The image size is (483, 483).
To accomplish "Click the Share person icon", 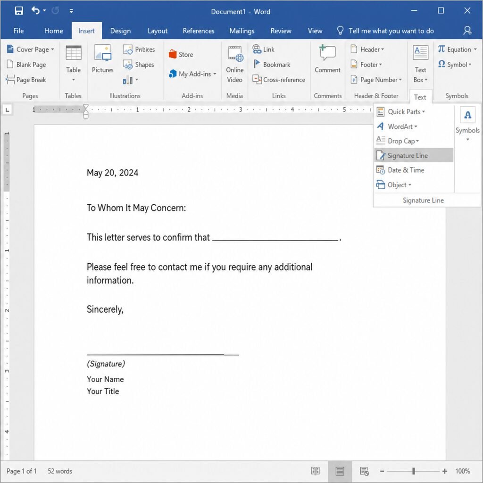I will 467,31.
